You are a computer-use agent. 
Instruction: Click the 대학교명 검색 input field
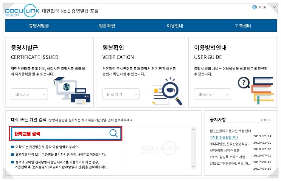coord(65,133)
